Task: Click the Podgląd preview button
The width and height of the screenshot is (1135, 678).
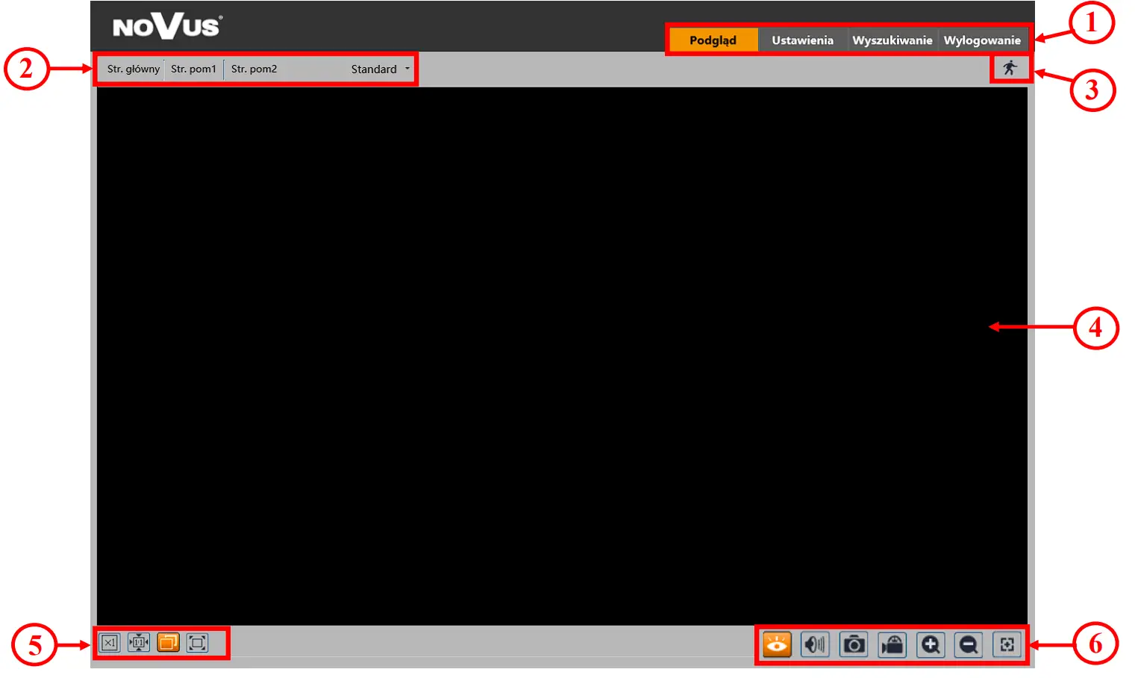Action: tap(713, 40)
